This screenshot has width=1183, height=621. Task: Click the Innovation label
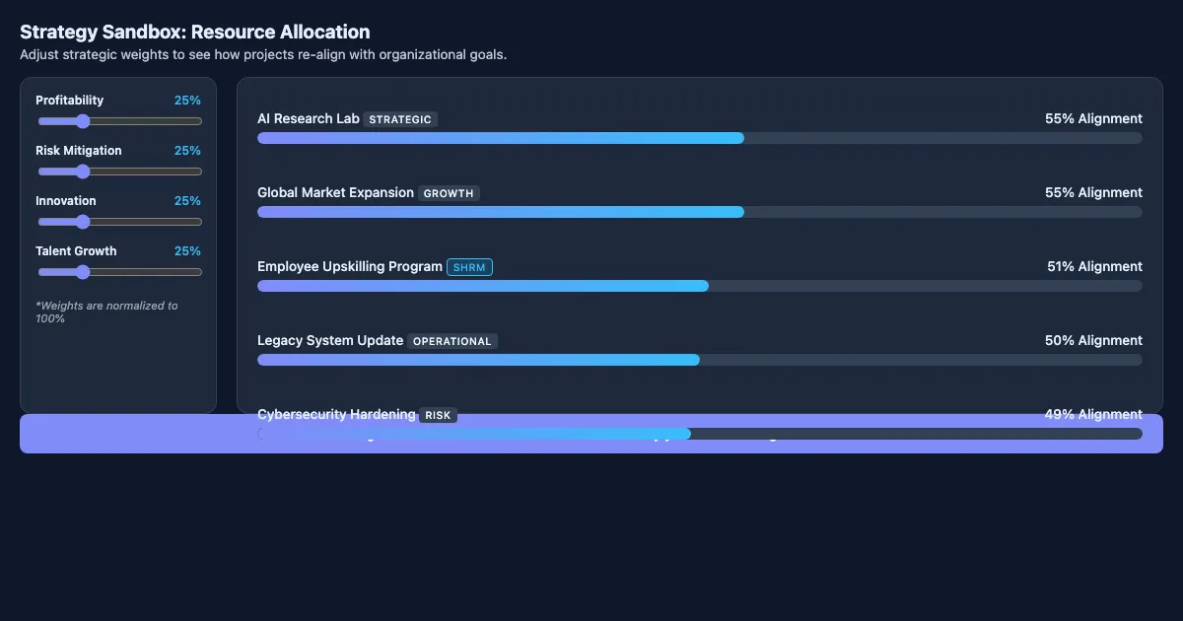tap(66, 201)
